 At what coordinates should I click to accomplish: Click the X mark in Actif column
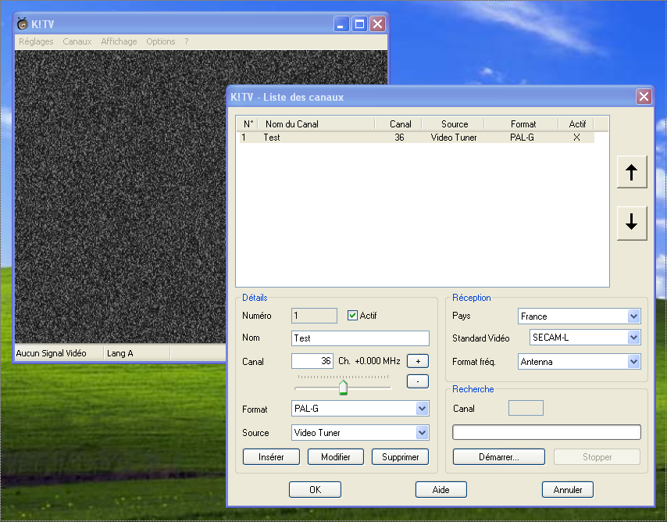(x=576, y=138)
